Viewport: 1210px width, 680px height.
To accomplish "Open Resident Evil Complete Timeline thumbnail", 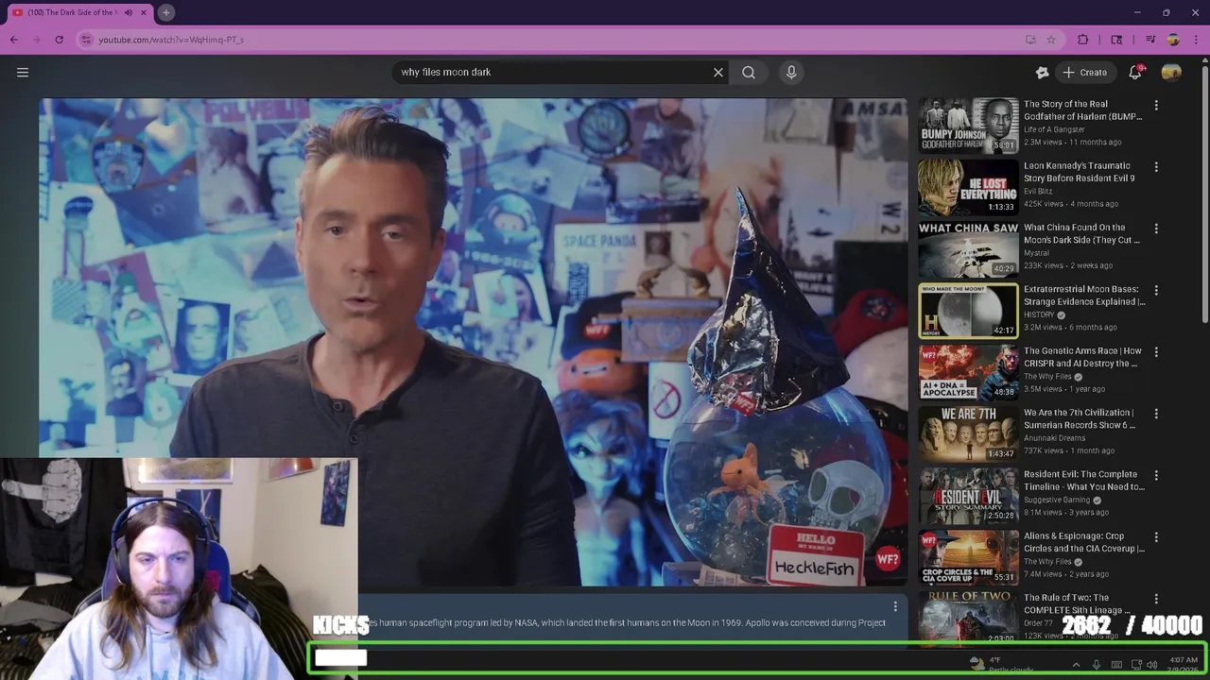I will pyautogui.click(x=969, y=496).
